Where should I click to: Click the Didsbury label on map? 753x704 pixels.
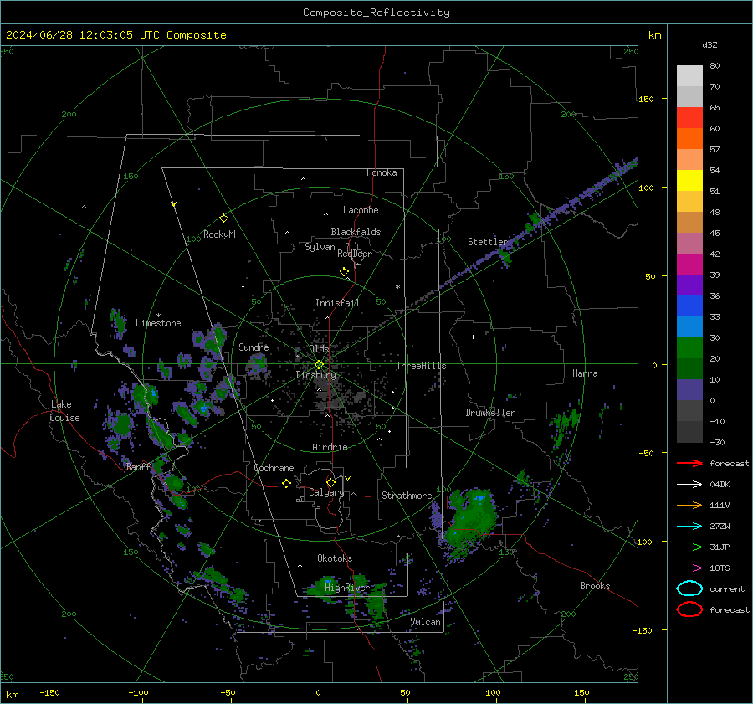click(x=315, y=375)
